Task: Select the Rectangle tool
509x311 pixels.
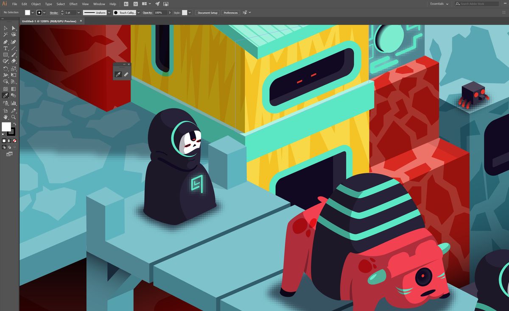Action: coord(6,55)
